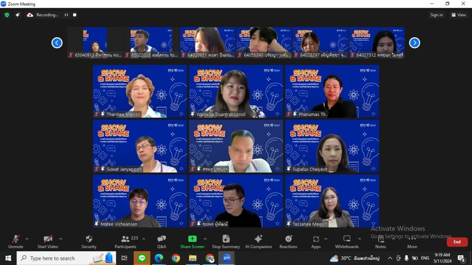Show hidden system tray icons
Viewport: 472px width, 265px height.
pos(390,258)
